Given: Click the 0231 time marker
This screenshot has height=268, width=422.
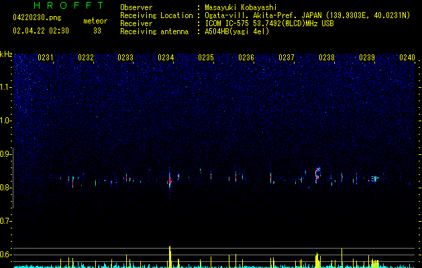Looking at the screenshot, I should (46, 58).
